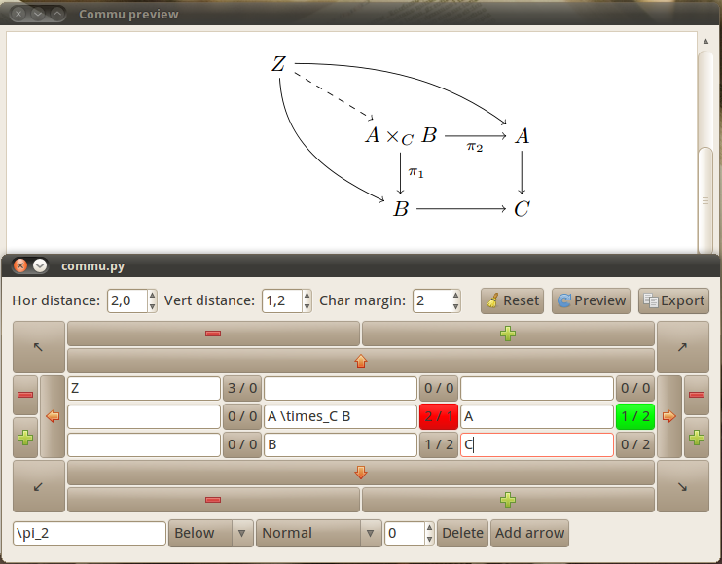Click the node field containing C

pos(537,444)
